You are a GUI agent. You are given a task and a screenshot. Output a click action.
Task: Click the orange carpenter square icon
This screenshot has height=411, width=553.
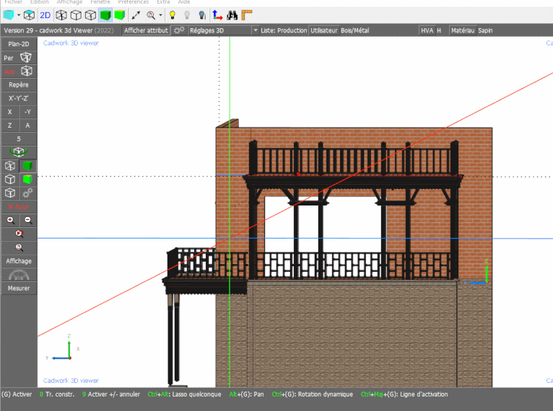(x=247, y=14)
